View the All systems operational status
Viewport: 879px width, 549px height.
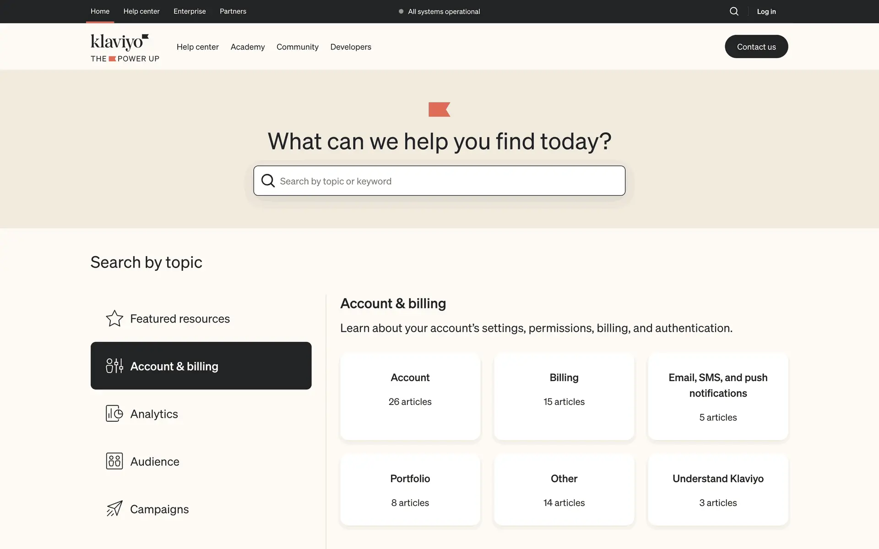pos(439,11)
